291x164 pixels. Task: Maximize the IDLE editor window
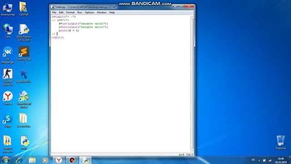click(x=181, y=6)
